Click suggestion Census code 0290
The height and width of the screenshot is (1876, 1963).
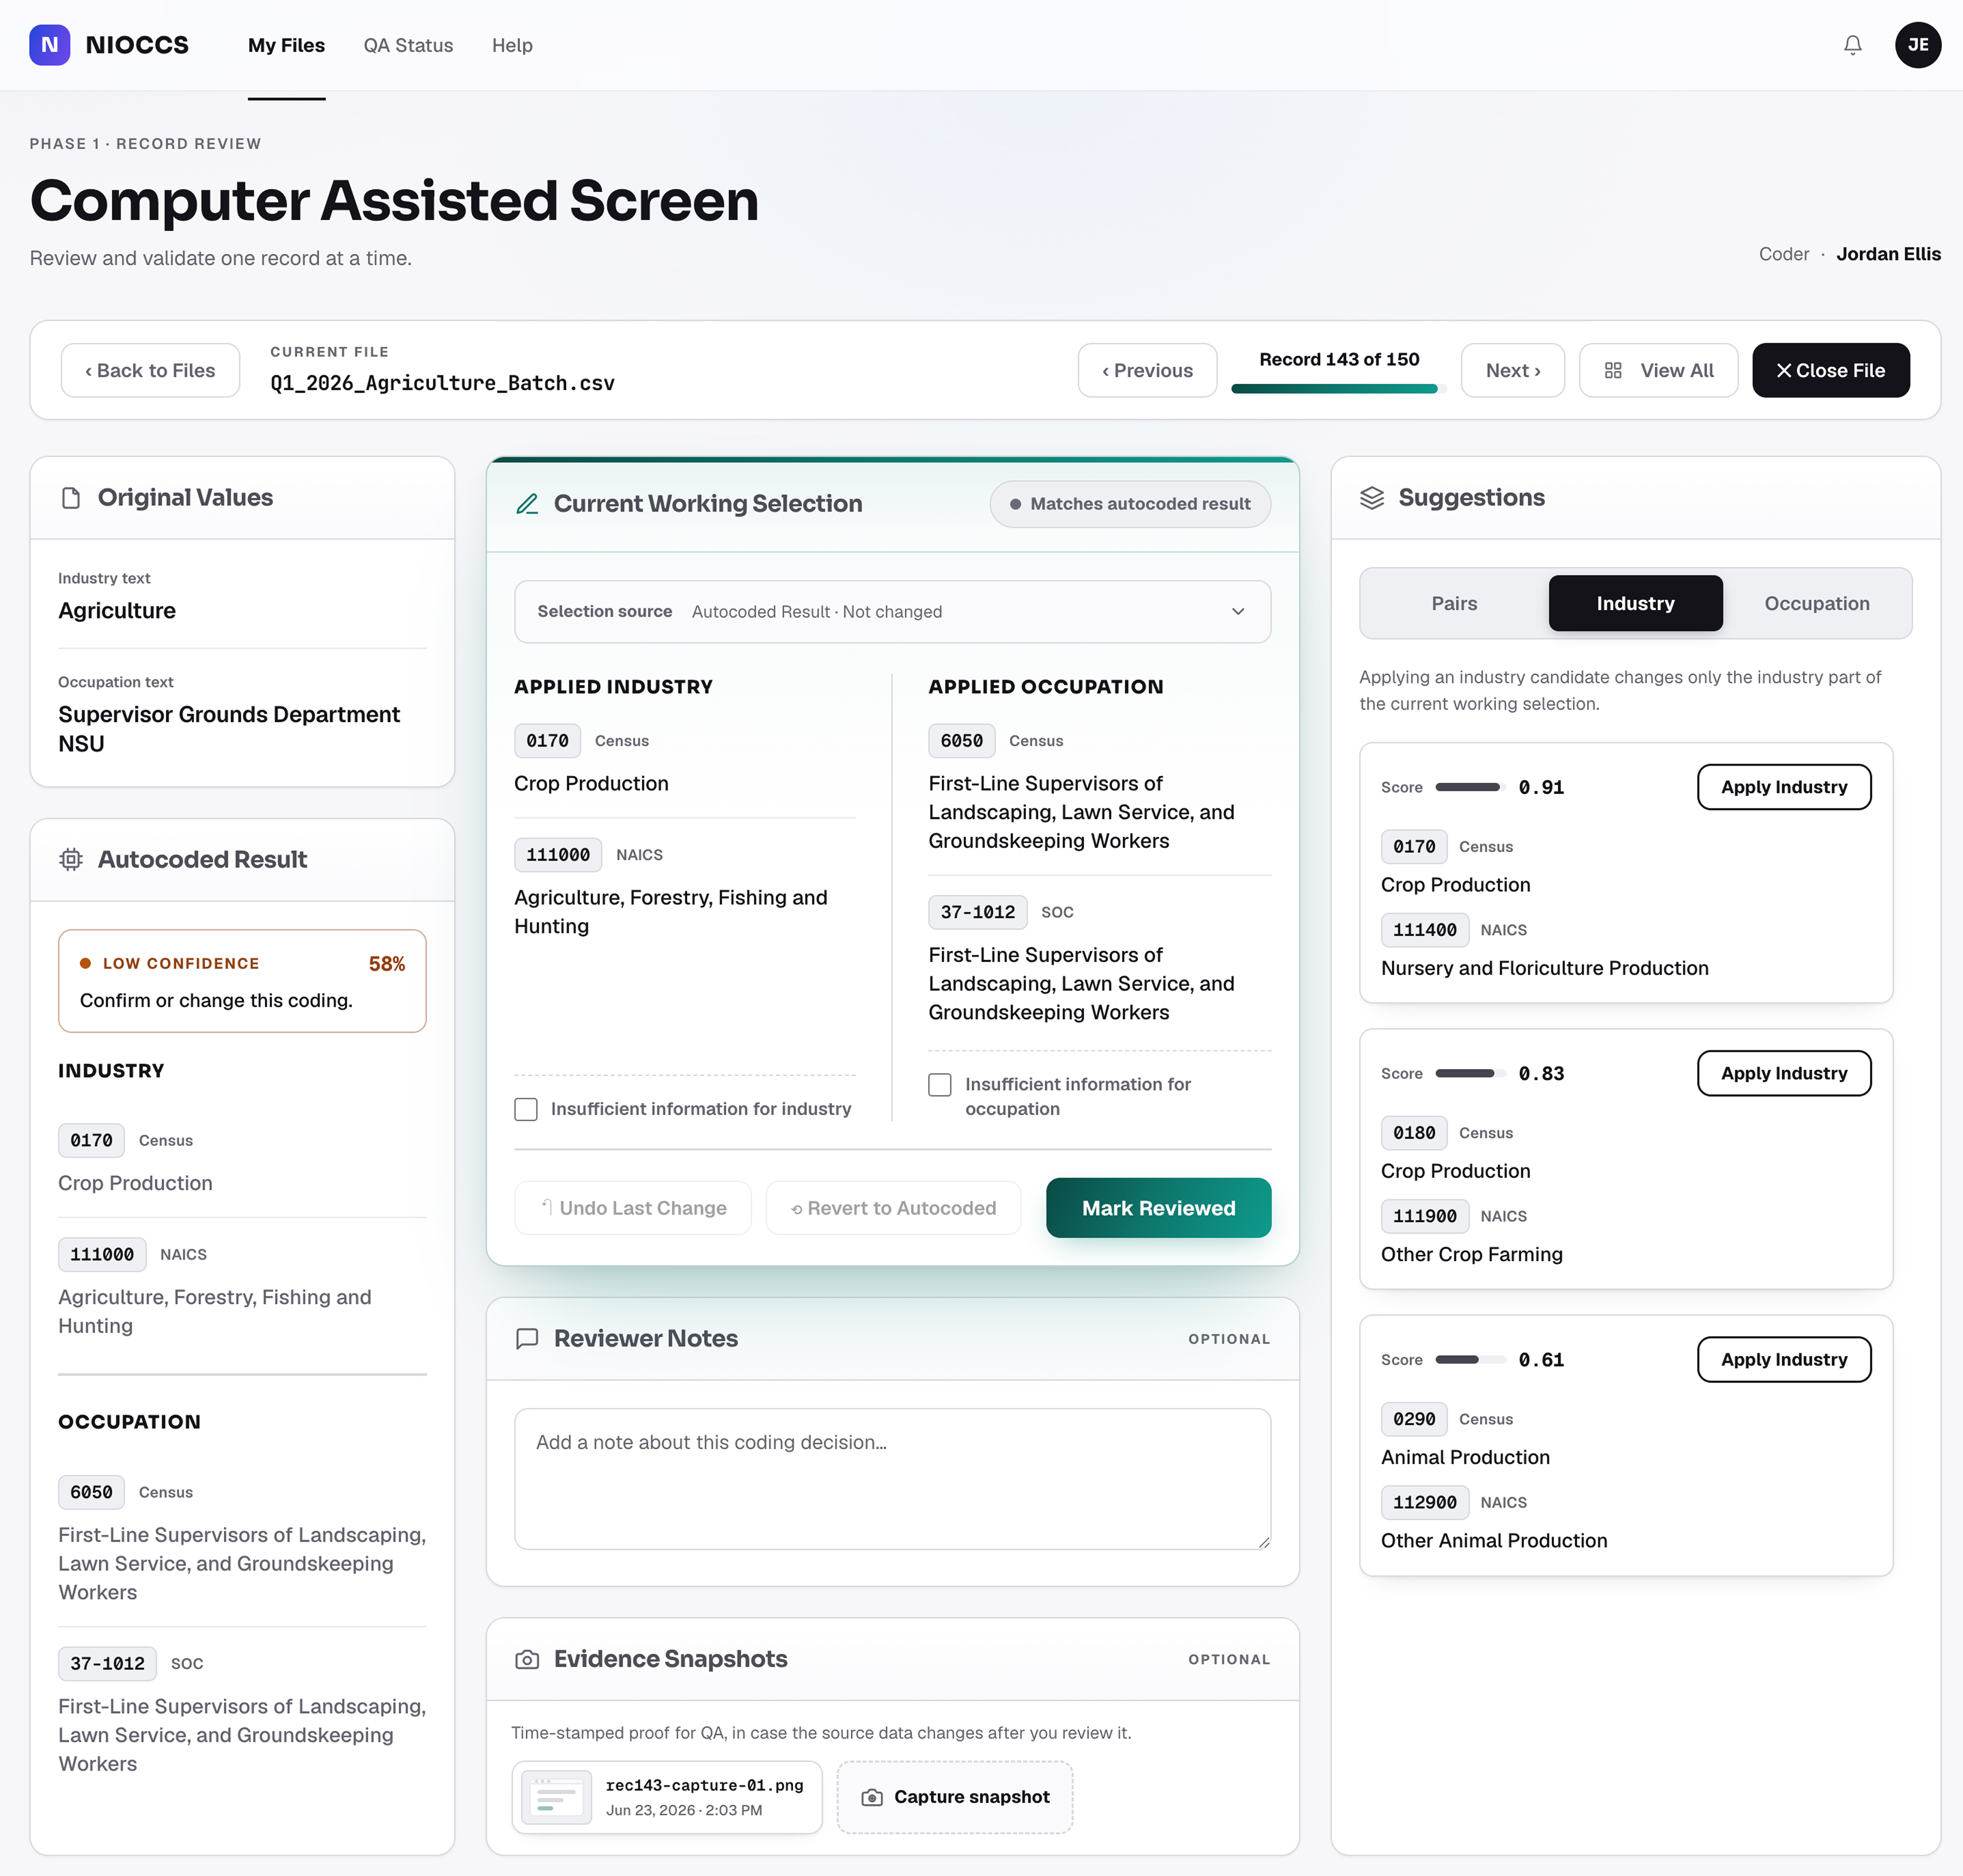click(x=1414, y=1420)
